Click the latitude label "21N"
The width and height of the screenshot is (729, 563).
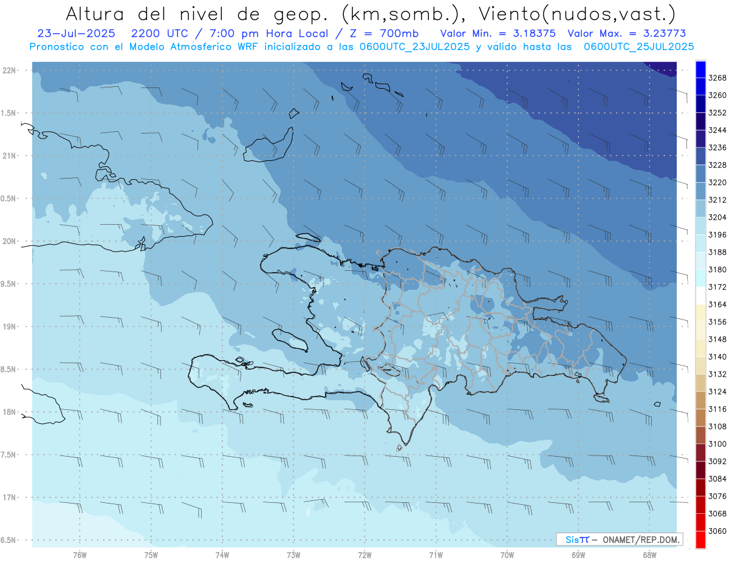(9, 156)
